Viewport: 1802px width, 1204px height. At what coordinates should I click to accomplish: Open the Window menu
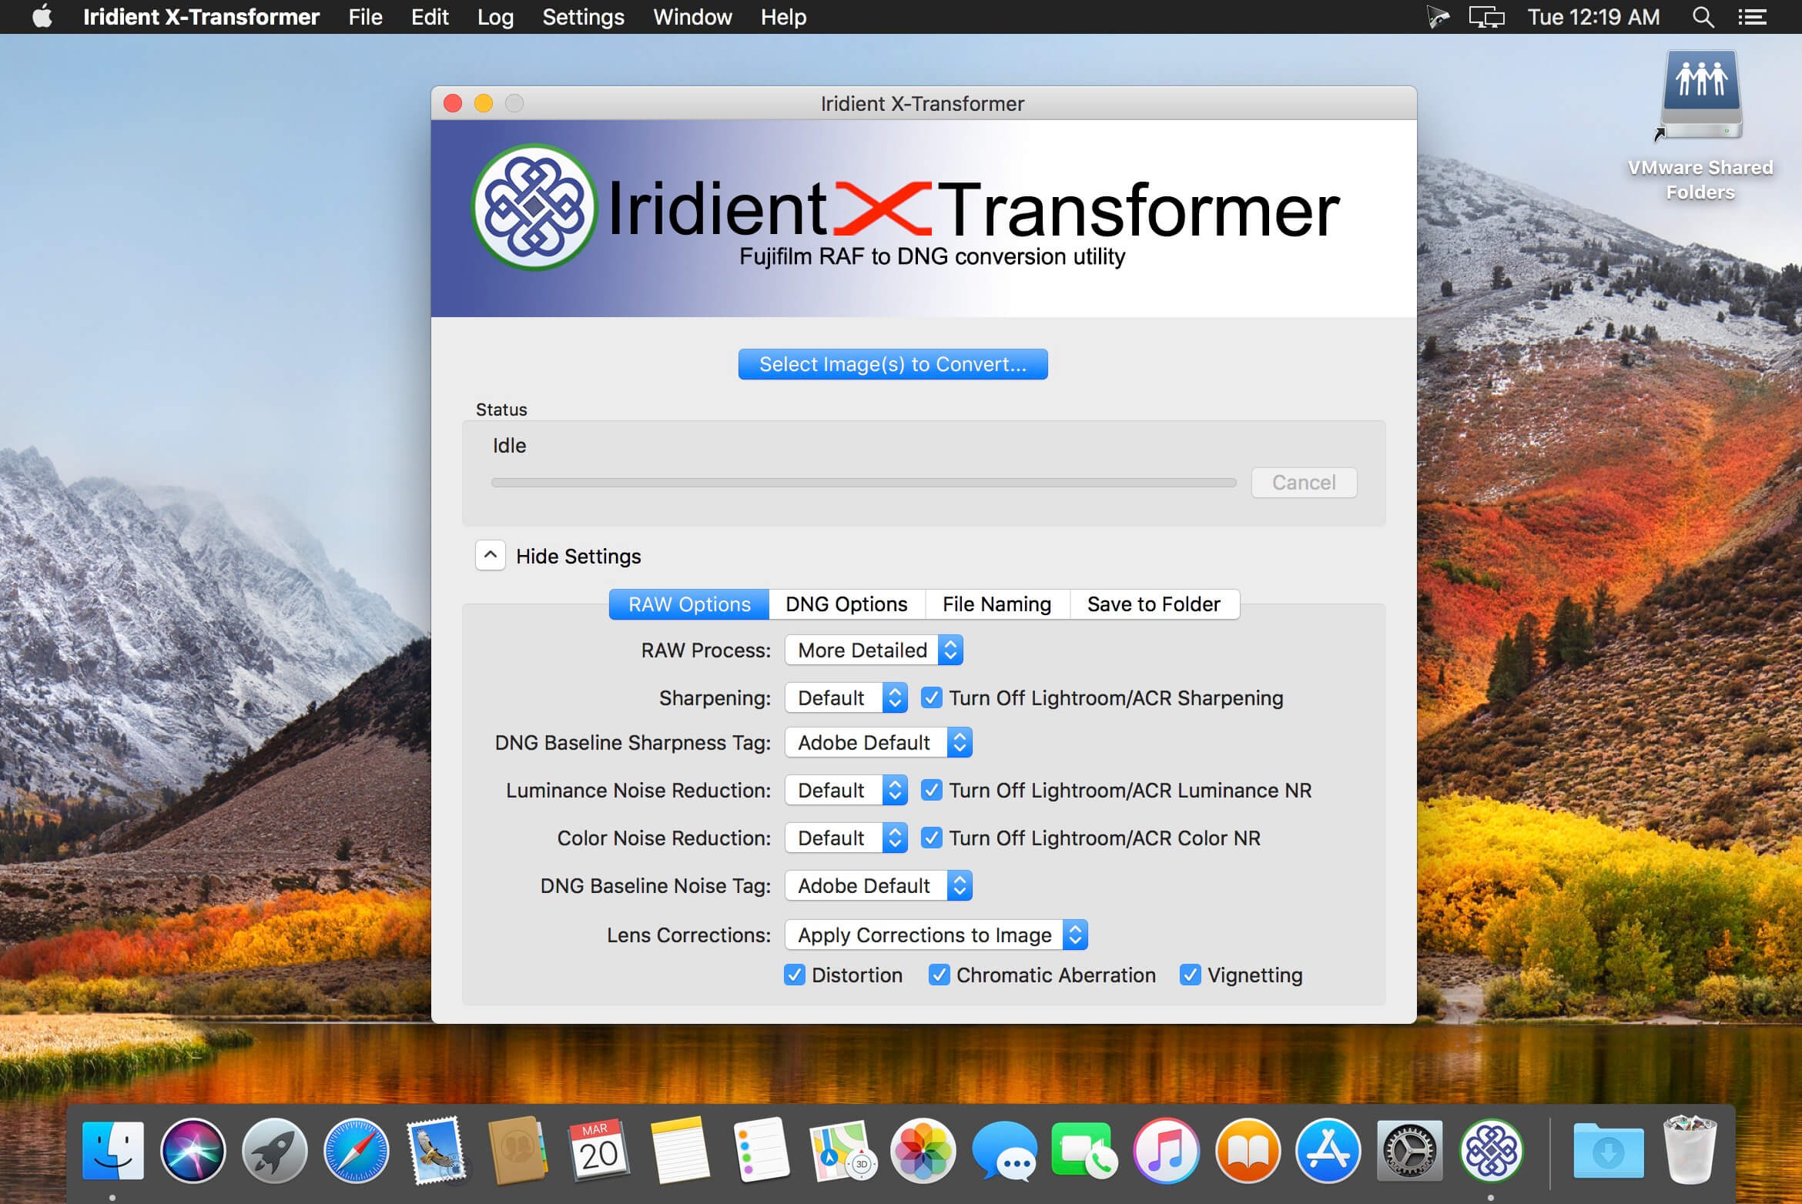coord(692,17)
